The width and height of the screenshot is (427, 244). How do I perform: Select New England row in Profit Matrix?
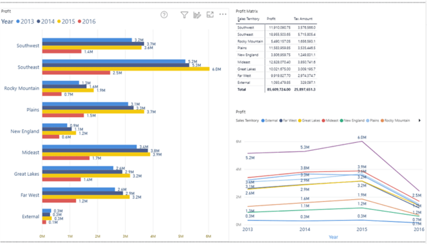(x=276, y=55)
